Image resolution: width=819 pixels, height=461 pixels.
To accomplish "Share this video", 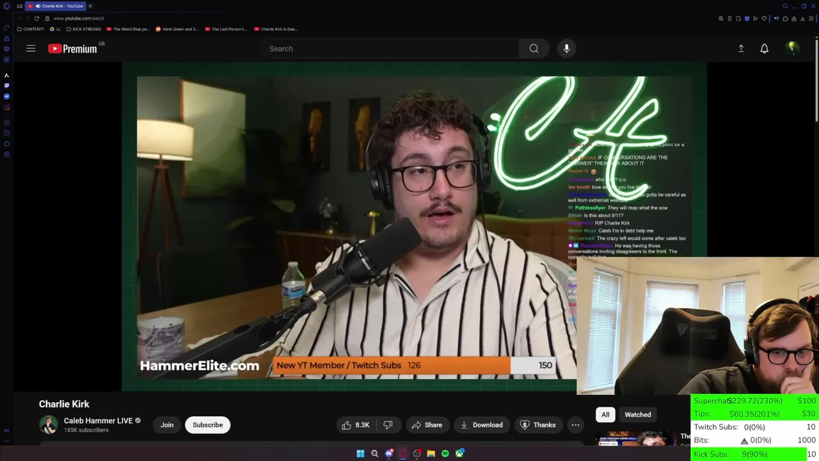I will coord(427,425).
